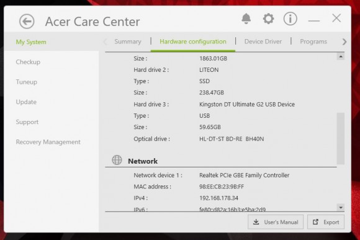Viewport: 360px width, 240px height.
Task: Switch to the Summary tab
Action: click(128, 42)
